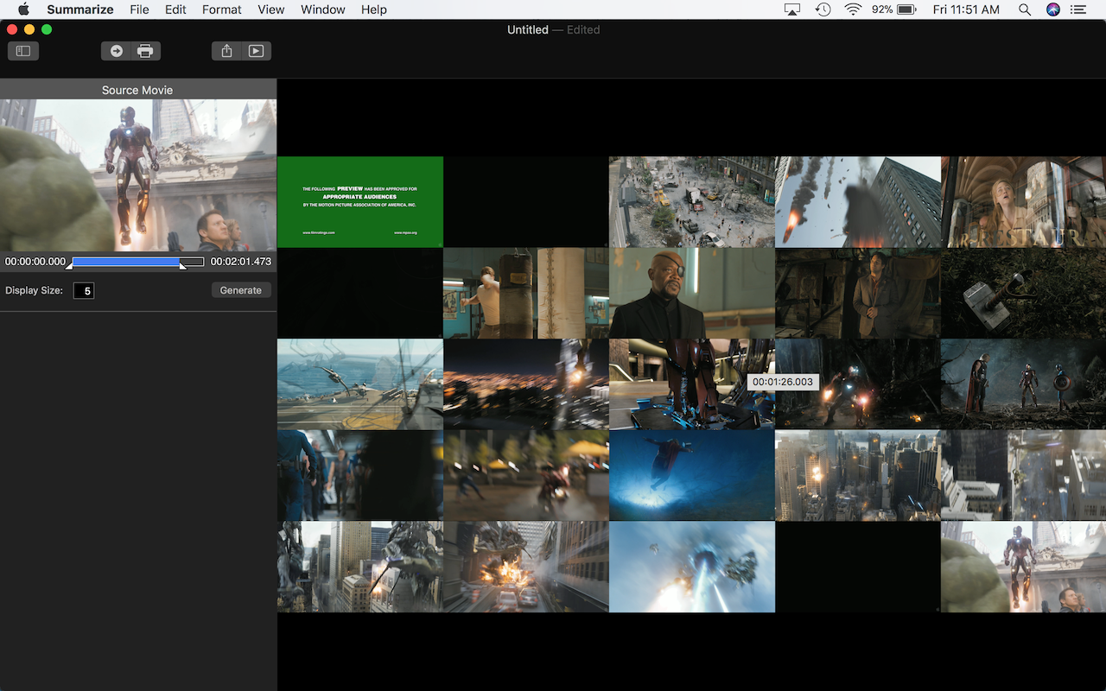Click the play movie toolbar icon
The image size is (1106, 691).
[256, 51]
